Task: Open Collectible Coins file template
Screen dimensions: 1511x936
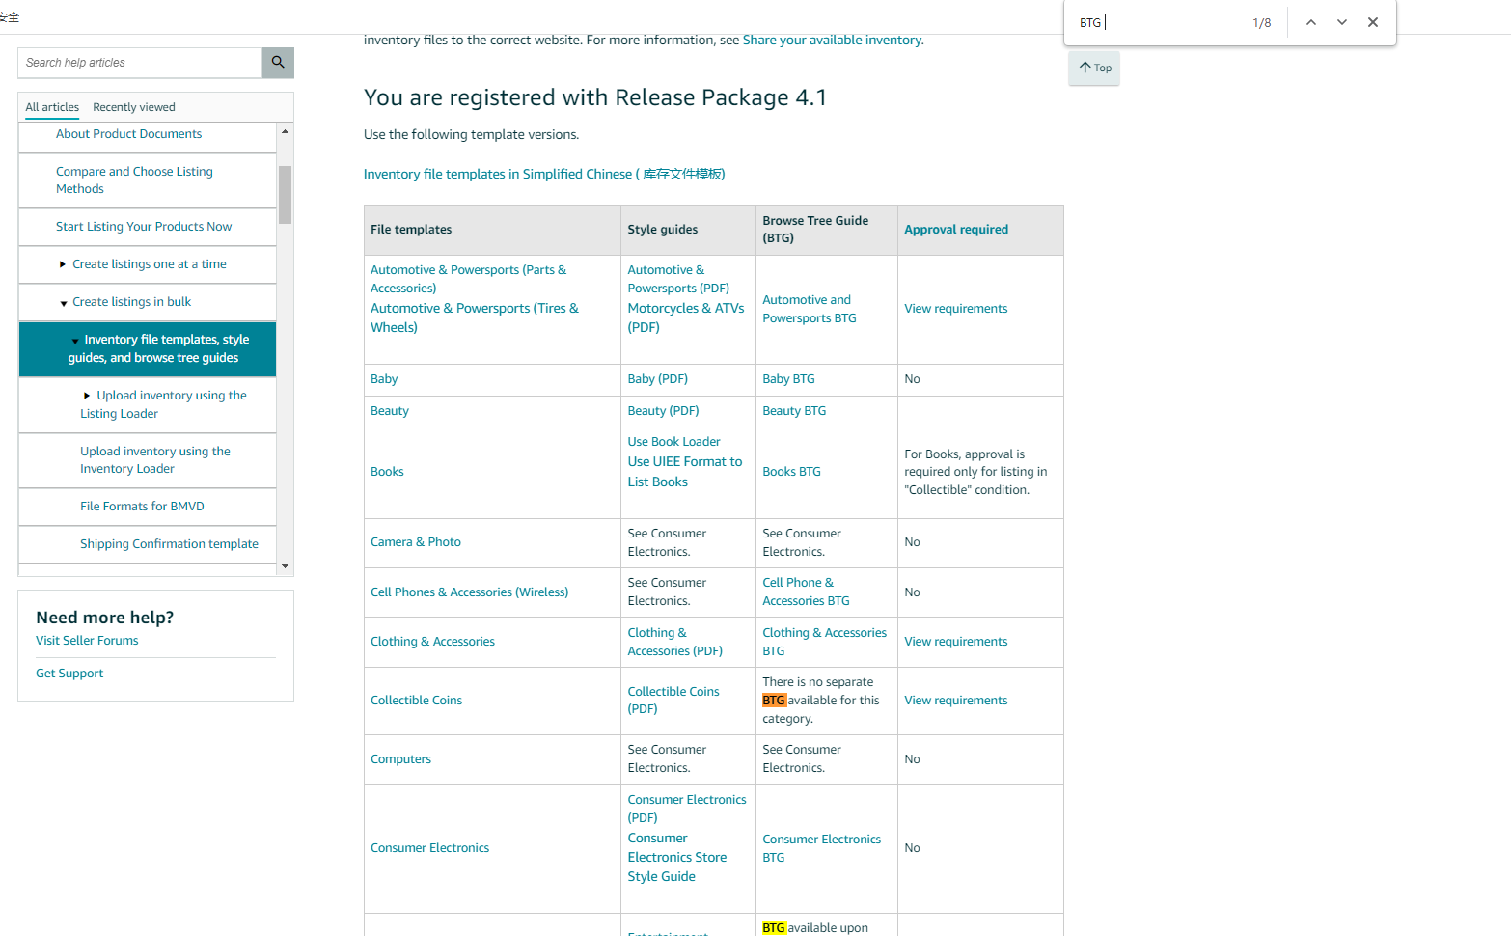Action: pyautogui.click(x=416, y=701)
